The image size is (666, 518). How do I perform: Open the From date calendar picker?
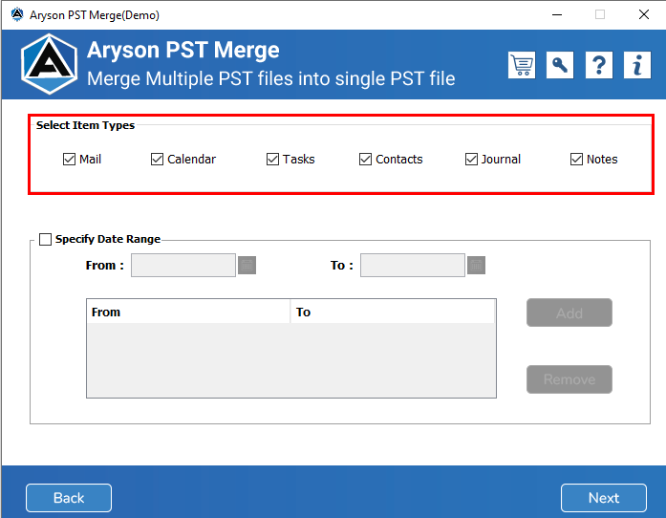pyautogui.click(x=247, y=266)
